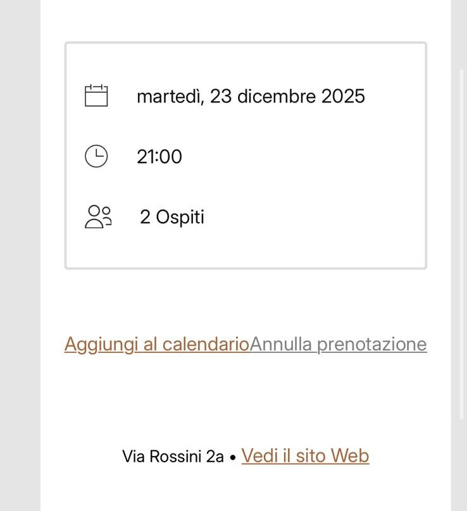Viewport: 467px width, 511px height.
Task: Click the word Ospiti in the guest row
Action: 180,217
